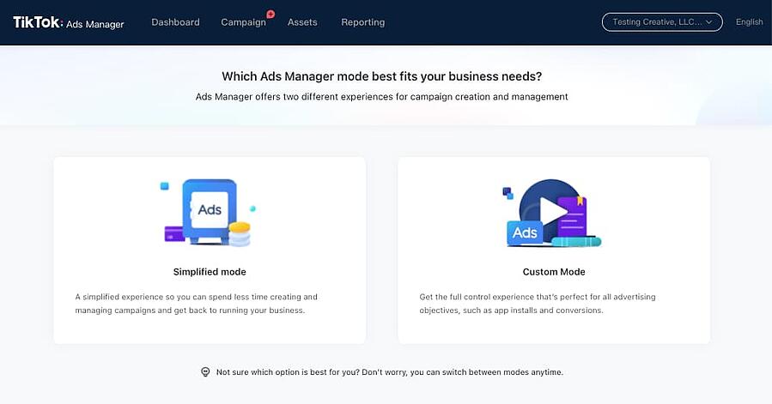The image size is (772, 404).
Task: Click the Custom Mode description text
Action: tap(538, 304)
